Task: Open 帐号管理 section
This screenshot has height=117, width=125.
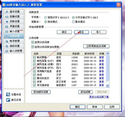Action: tap(14, 41)
